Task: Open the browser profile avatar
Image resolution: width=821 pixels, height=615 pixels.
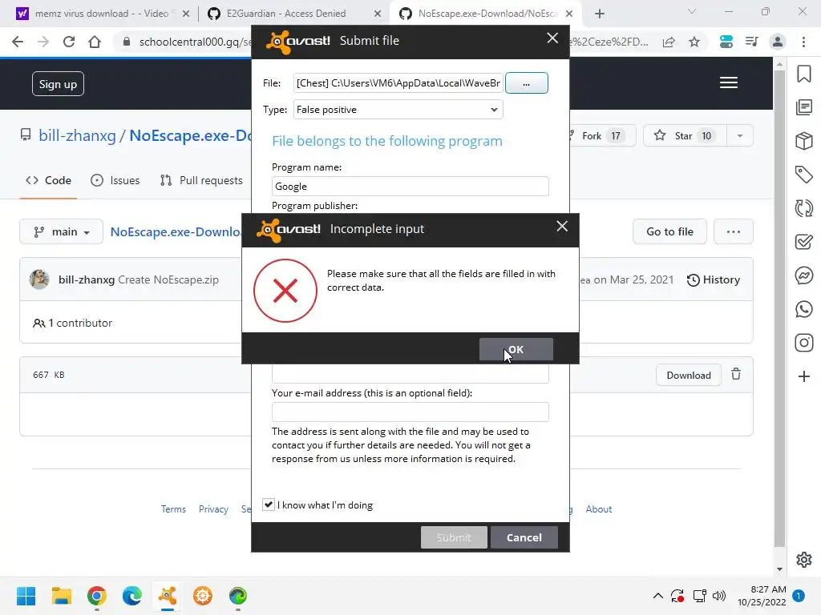Action: pos(778,42)
